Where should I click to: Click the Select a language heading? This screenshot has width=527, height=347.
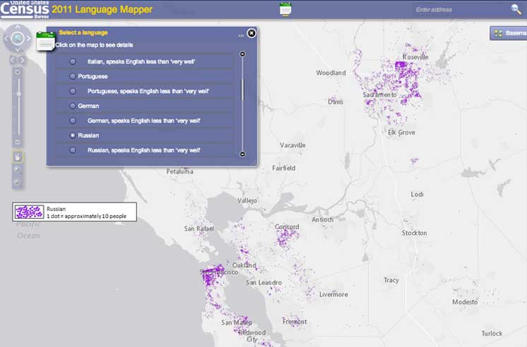[x=83, y=32]
